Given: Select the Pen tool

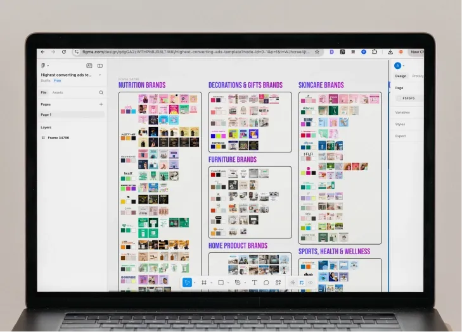Looking at the screenshot, I should 238,283.
